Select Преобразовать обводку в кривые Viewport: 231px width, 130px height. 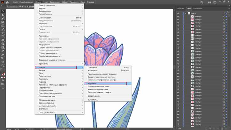[108, 74]
